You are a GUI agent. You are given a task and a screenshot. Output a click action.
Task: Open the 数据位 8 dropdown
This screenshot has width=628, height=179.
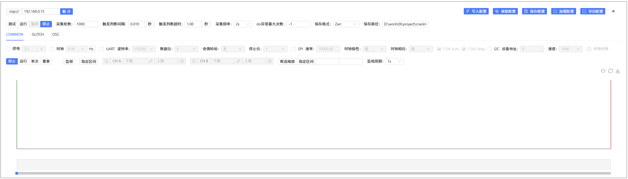(186, 49)
